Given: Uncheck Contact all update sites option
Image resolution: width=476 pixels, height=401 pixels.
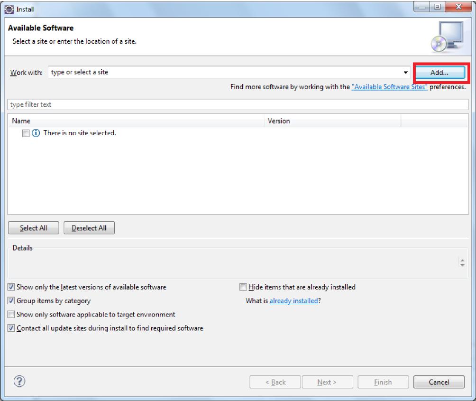Looking at the screenshot, I should click(x=11, y=328).
